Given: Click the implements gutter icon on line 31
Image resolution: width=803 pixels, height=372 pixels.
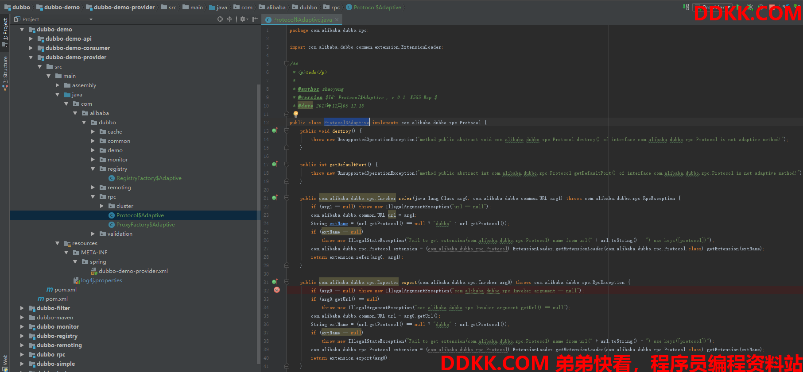Looking at the screenshot, I should tap(275, 282).
